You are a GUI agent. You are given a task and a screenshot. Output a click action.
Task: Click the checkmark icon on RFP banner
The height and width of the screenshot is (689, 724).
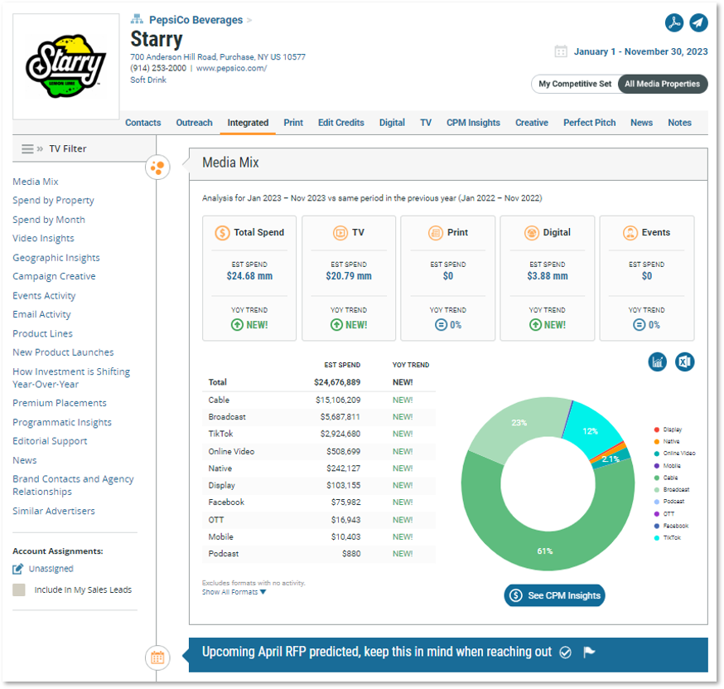565,652
